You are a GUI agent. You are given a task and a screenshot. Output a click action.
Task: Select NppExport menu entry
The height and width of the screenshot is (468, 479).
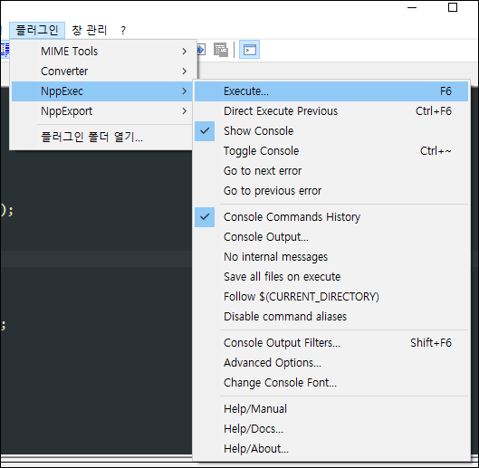(102, 111)
